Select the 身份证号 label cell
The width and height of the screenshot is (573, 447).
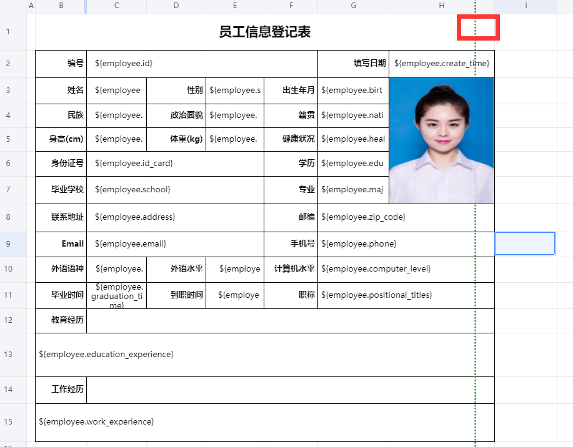coord(61,164)
